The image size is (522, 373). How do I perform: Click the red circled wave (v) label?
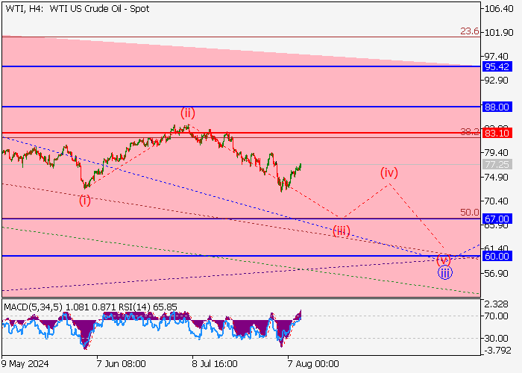point(444,260)
